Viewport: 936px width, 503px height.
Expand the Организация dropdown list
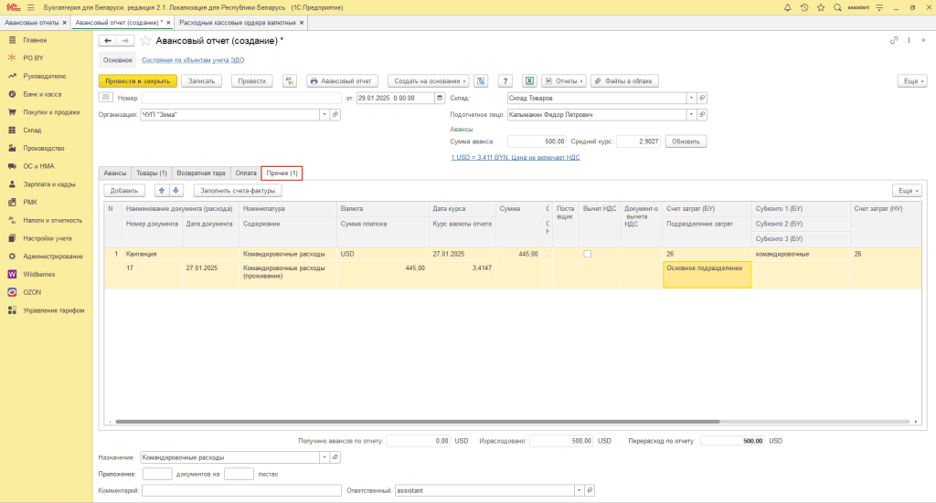(x=324, y=115)
